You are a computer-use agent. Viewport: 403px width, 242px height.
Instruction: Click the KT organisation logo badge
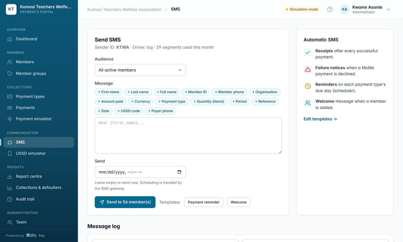pos(11,9)
